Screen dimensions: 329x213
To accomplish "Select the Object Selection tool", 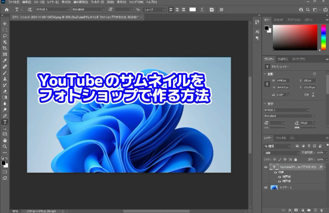I will [5, 42].
